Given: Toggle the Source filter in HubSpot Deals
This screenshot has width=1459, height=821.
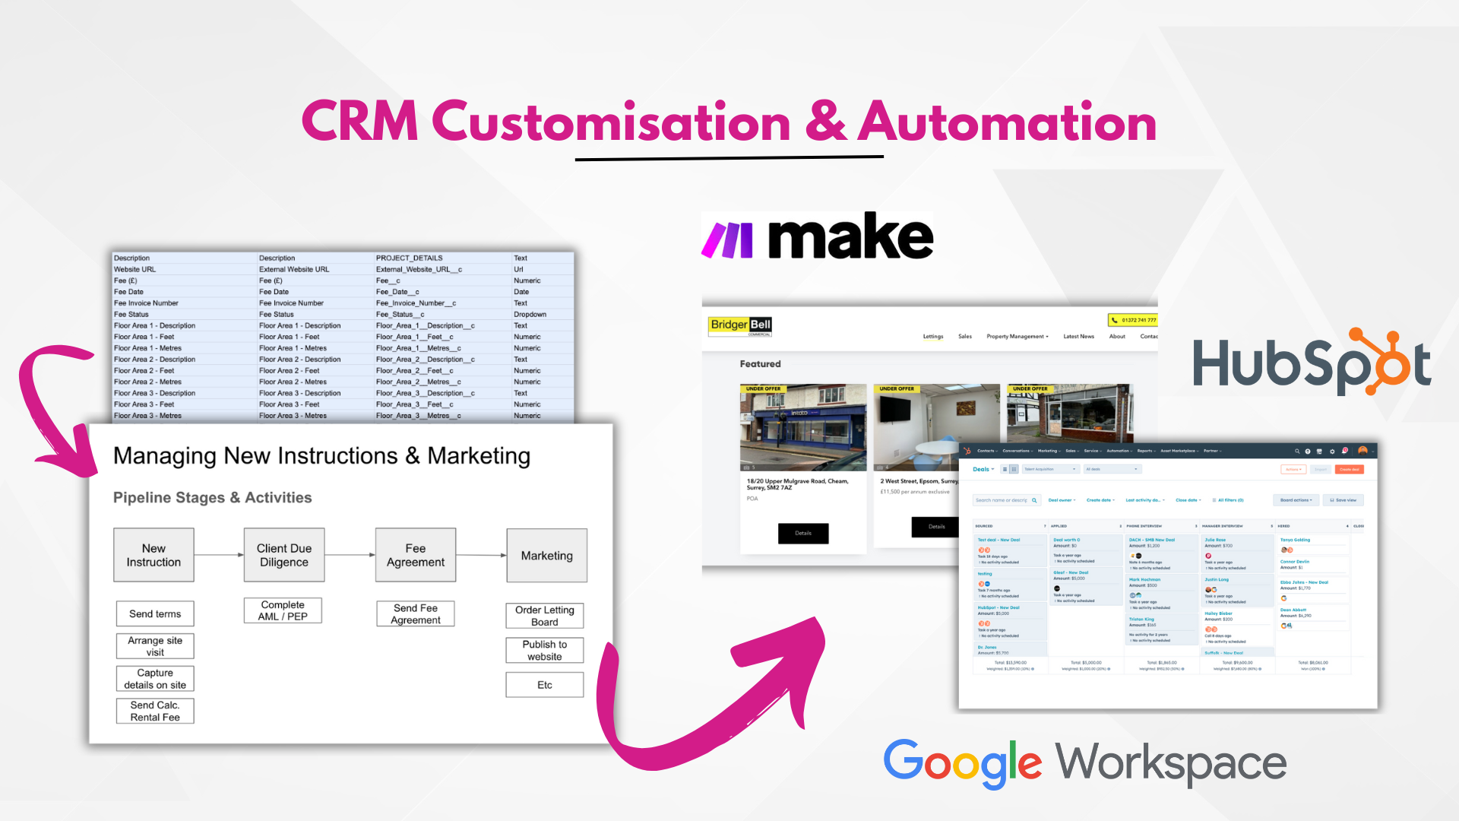Looking at the screenshot, I should 987,525.
